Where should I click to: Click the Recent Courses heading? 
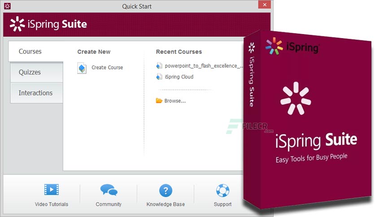click(x=179, y=52)
